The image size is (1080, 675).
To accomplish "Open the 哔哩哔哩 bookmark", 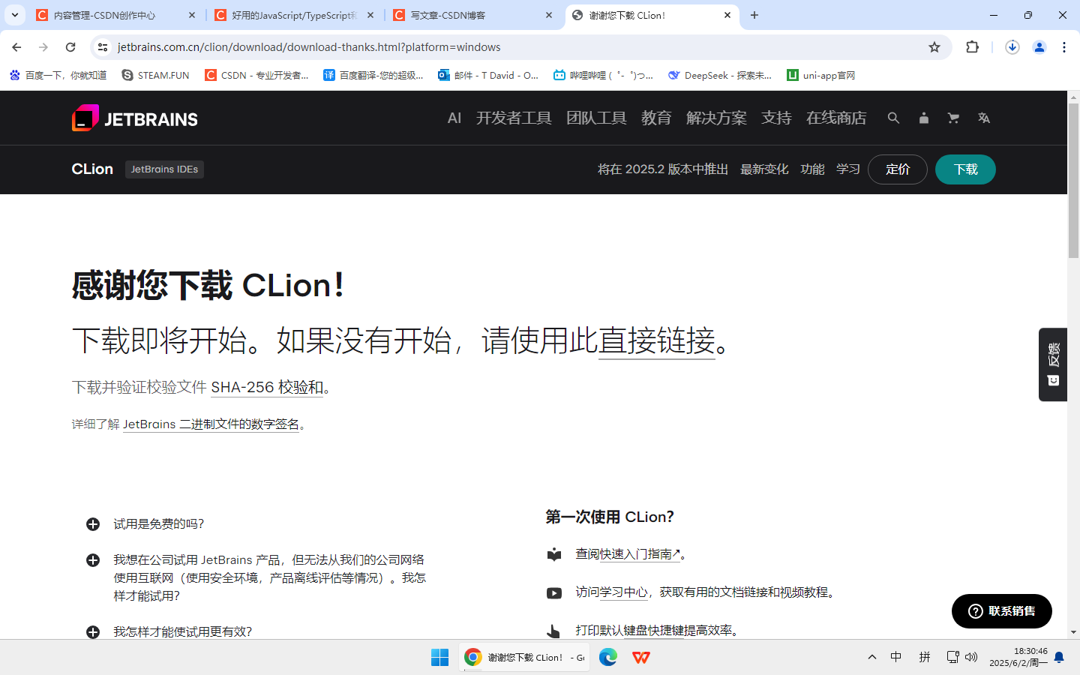I will tap(603, 75).
